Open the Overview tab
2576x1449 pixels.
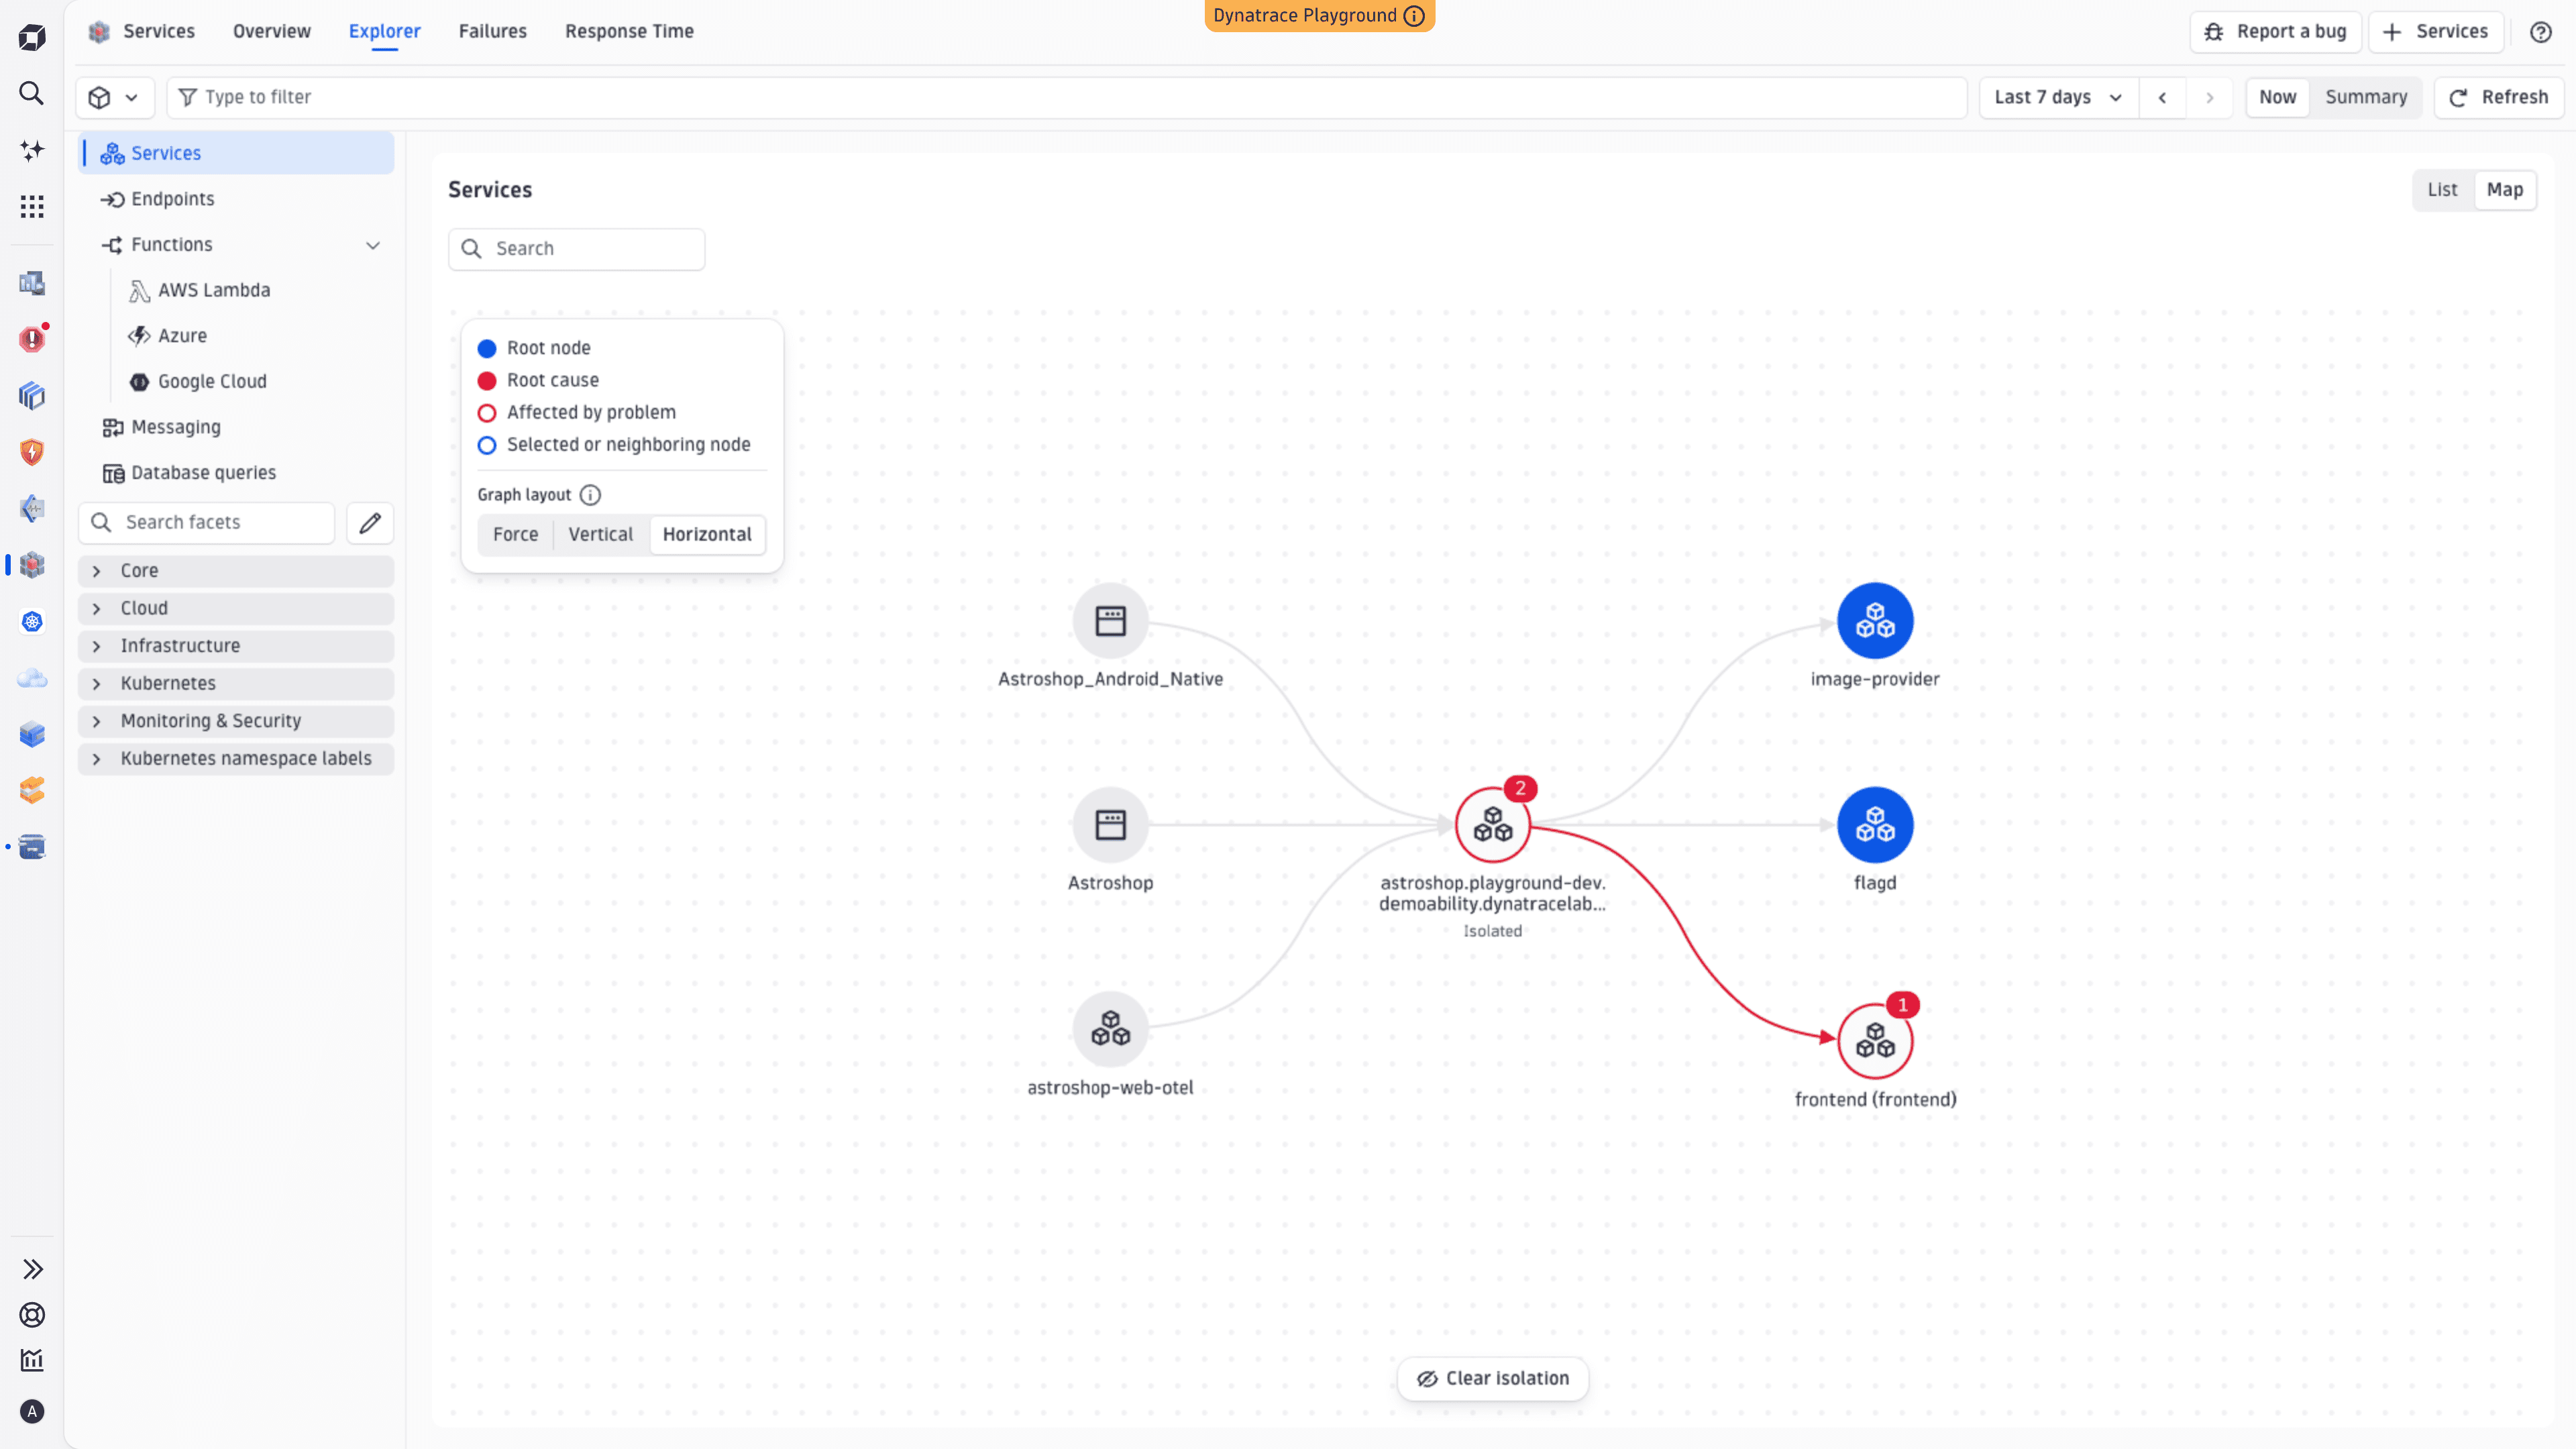(272, 32)
